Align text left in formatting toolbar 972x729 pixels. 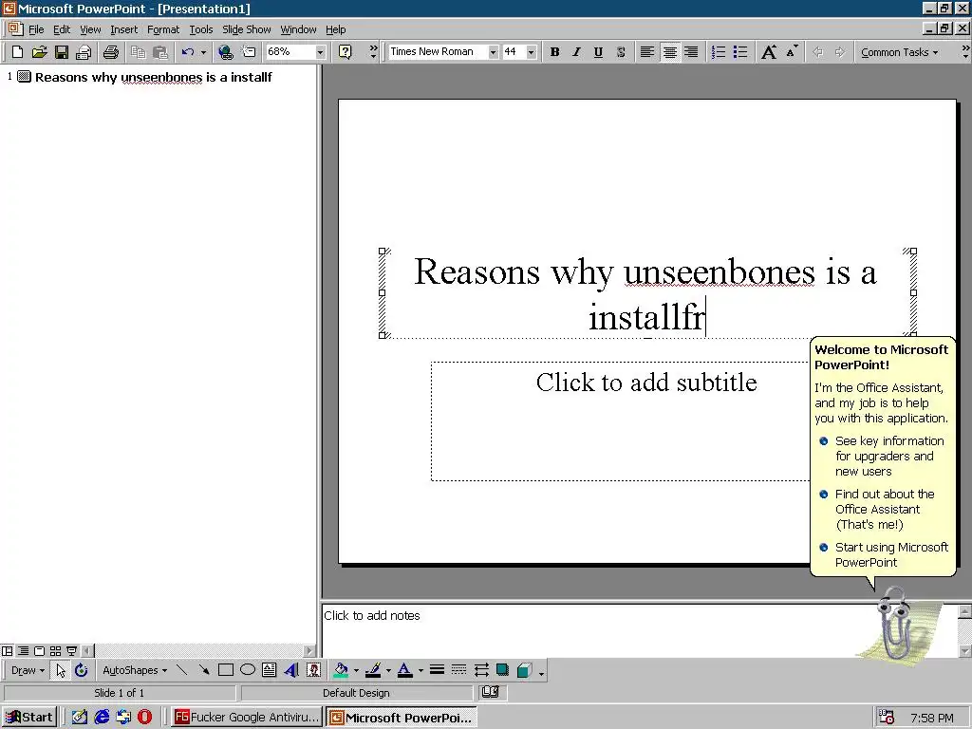pos(646,52)
